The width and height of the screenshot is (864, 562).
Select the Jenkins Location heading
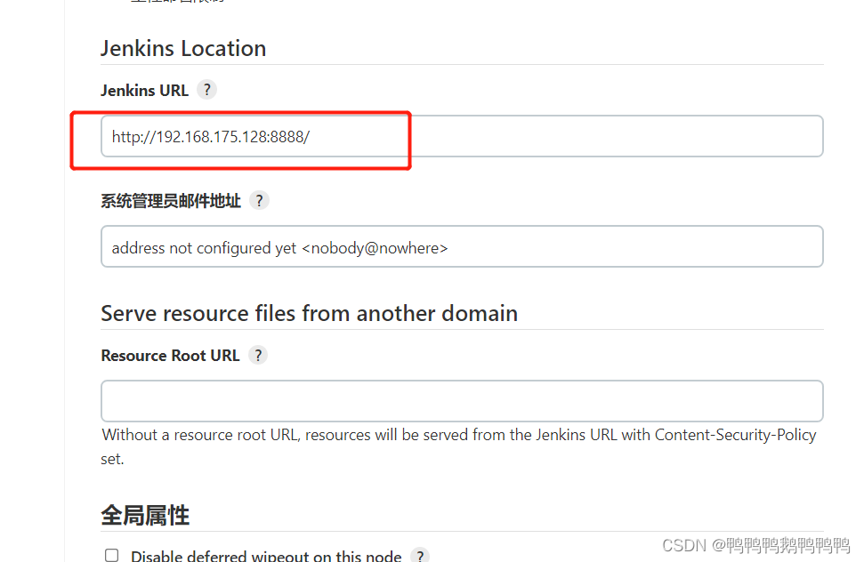point(183,48)
